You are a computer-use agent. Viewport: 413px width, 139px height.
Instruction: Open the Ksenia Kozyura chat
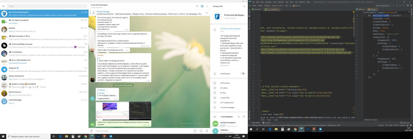[x=44, y=93]
